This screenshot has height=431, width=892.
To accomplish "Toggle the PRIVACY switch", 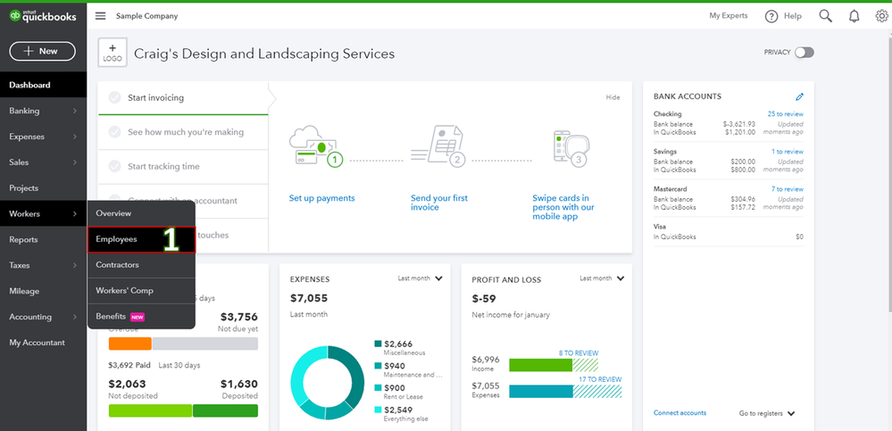I will pyautogui.click(x=804, y=53).
